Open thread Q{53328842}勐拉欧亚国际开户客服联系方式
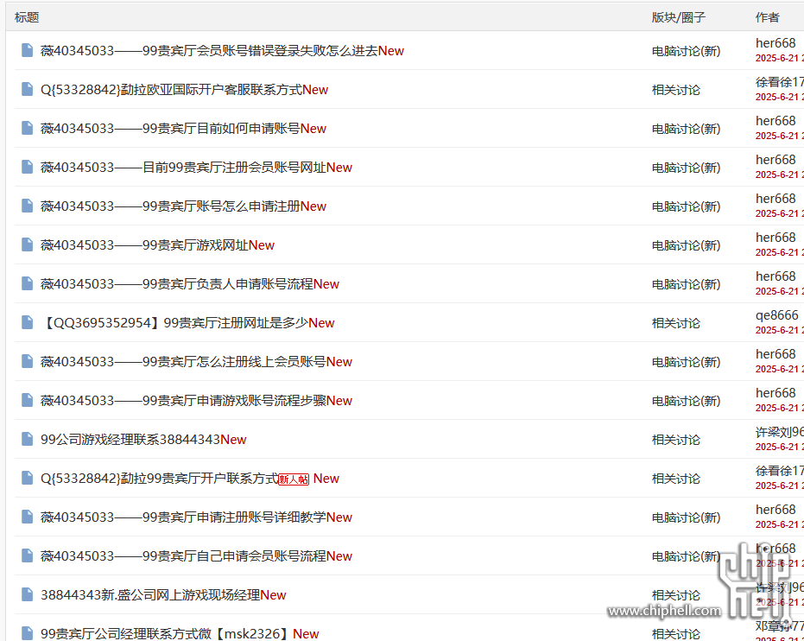Viewport: 804px width, 641px height. point(171,90)
